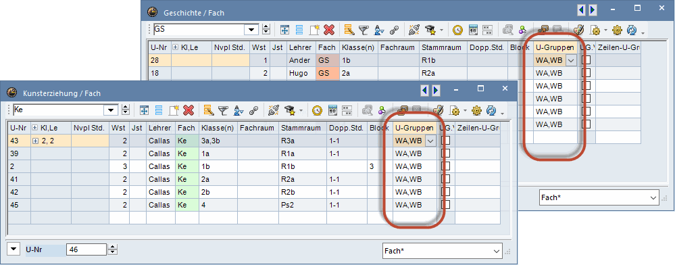Open filter funnel in Geschichte toolbar
The width and height of the screenshot is (675, 265).
tap(364, 30)
